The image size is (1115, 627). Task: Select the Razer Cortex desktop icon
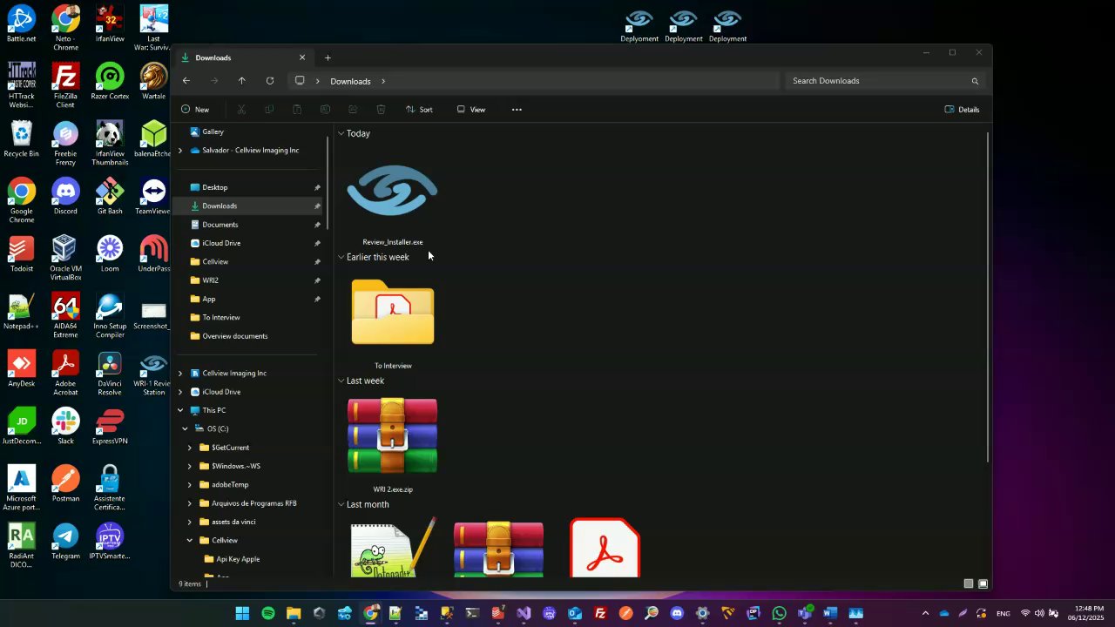(110, 82)
